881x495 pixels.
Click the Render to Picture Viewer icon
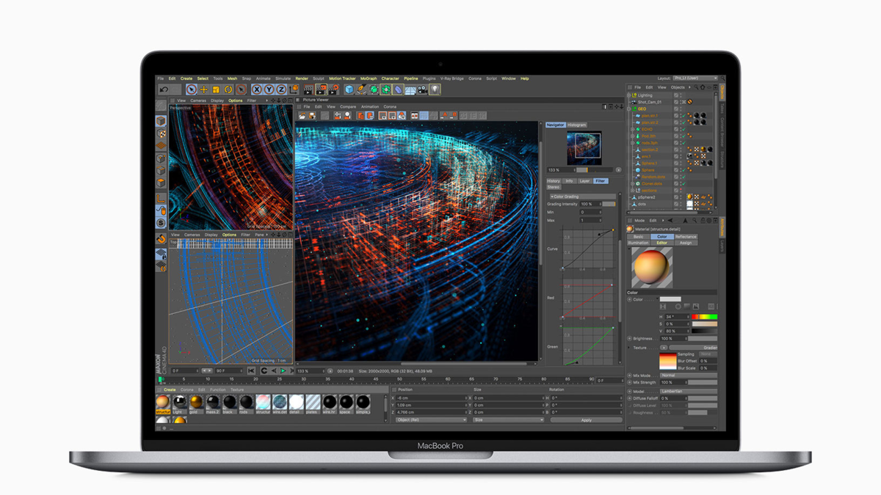click(x=322, y=89)
